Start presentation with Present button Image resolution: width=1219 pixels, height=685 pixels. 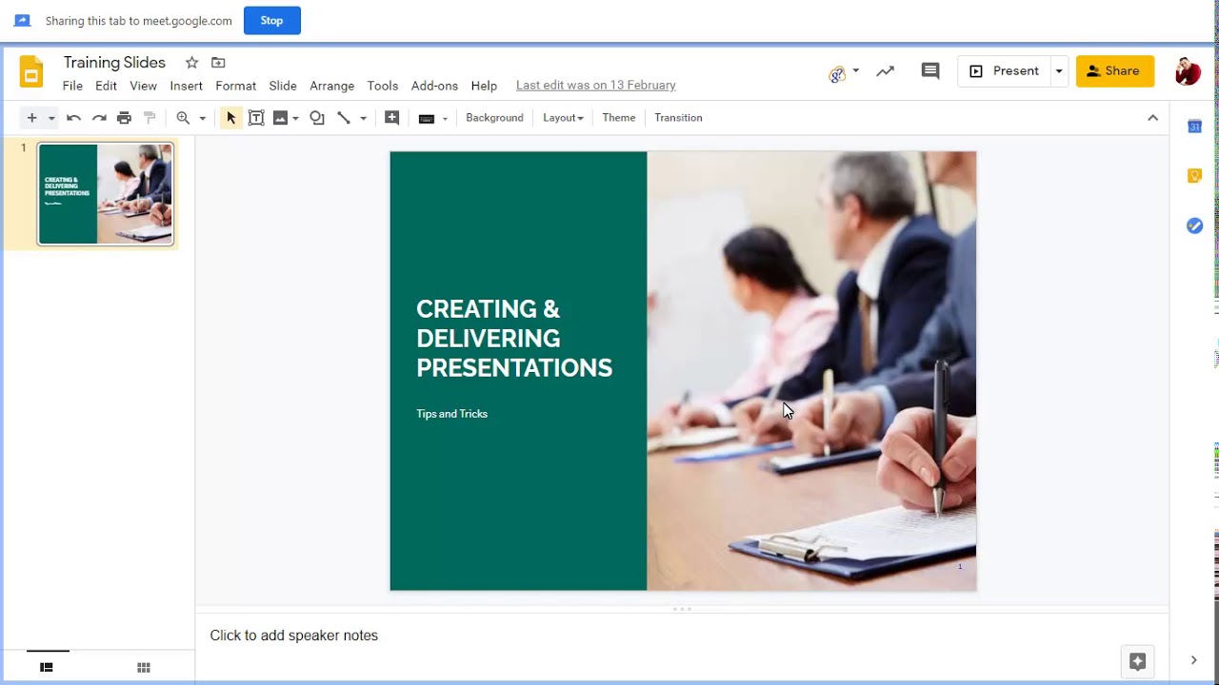pos(1004,71)
